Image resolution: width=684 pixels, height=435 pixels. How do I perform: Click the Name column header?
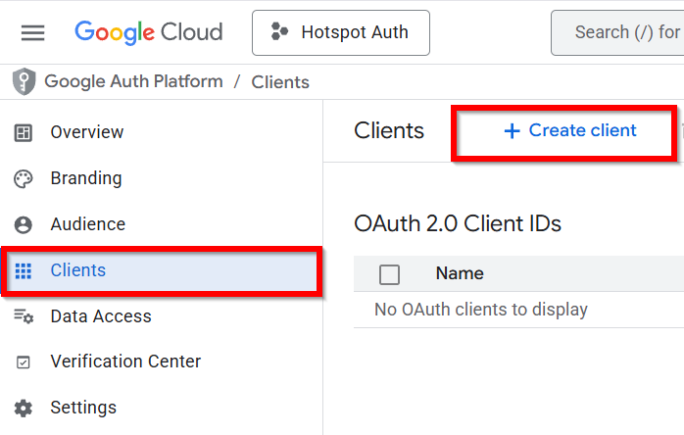point(460,274)
